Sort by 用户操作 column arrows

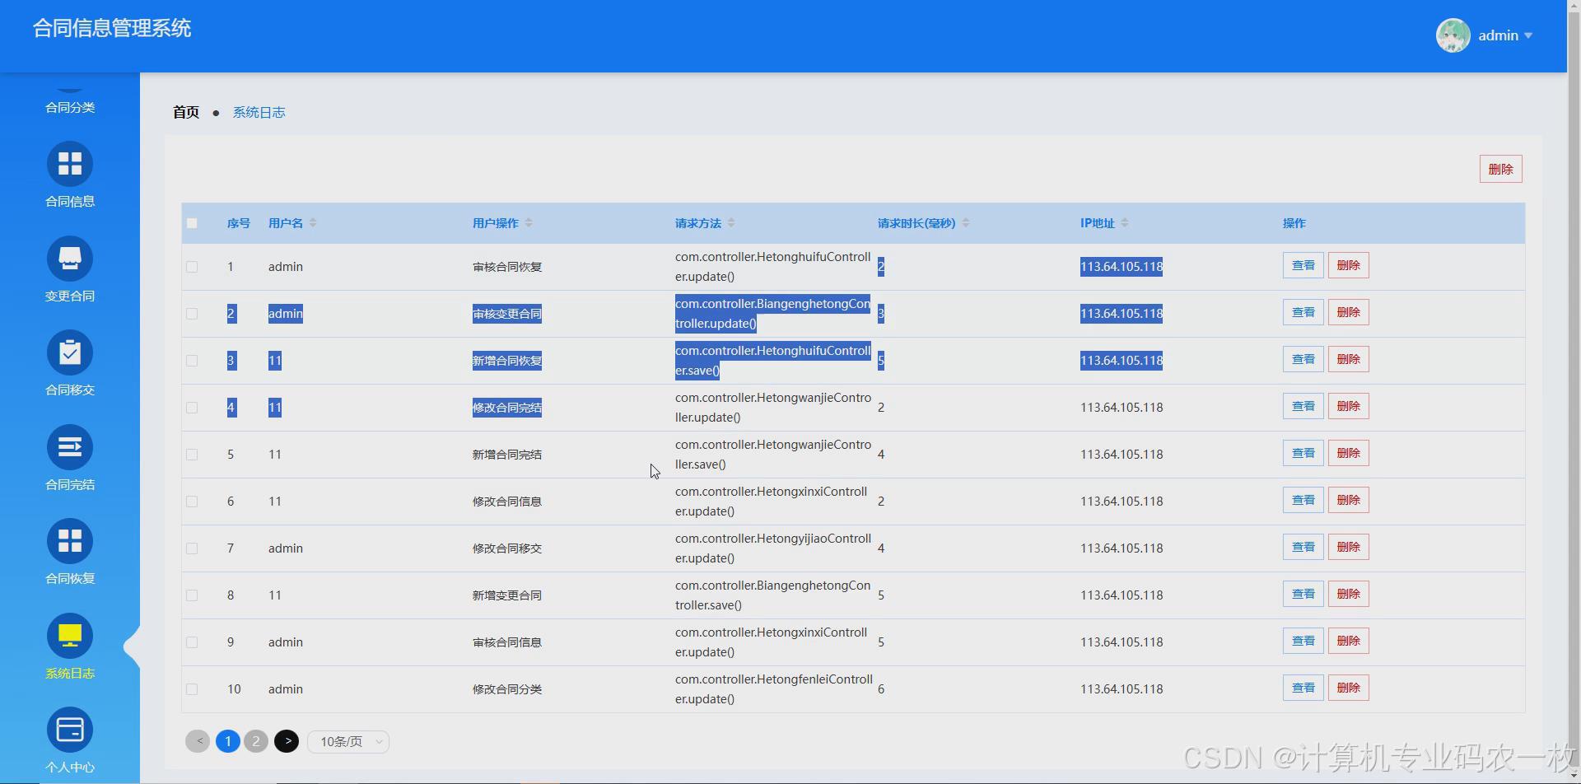tap(529, 223)
